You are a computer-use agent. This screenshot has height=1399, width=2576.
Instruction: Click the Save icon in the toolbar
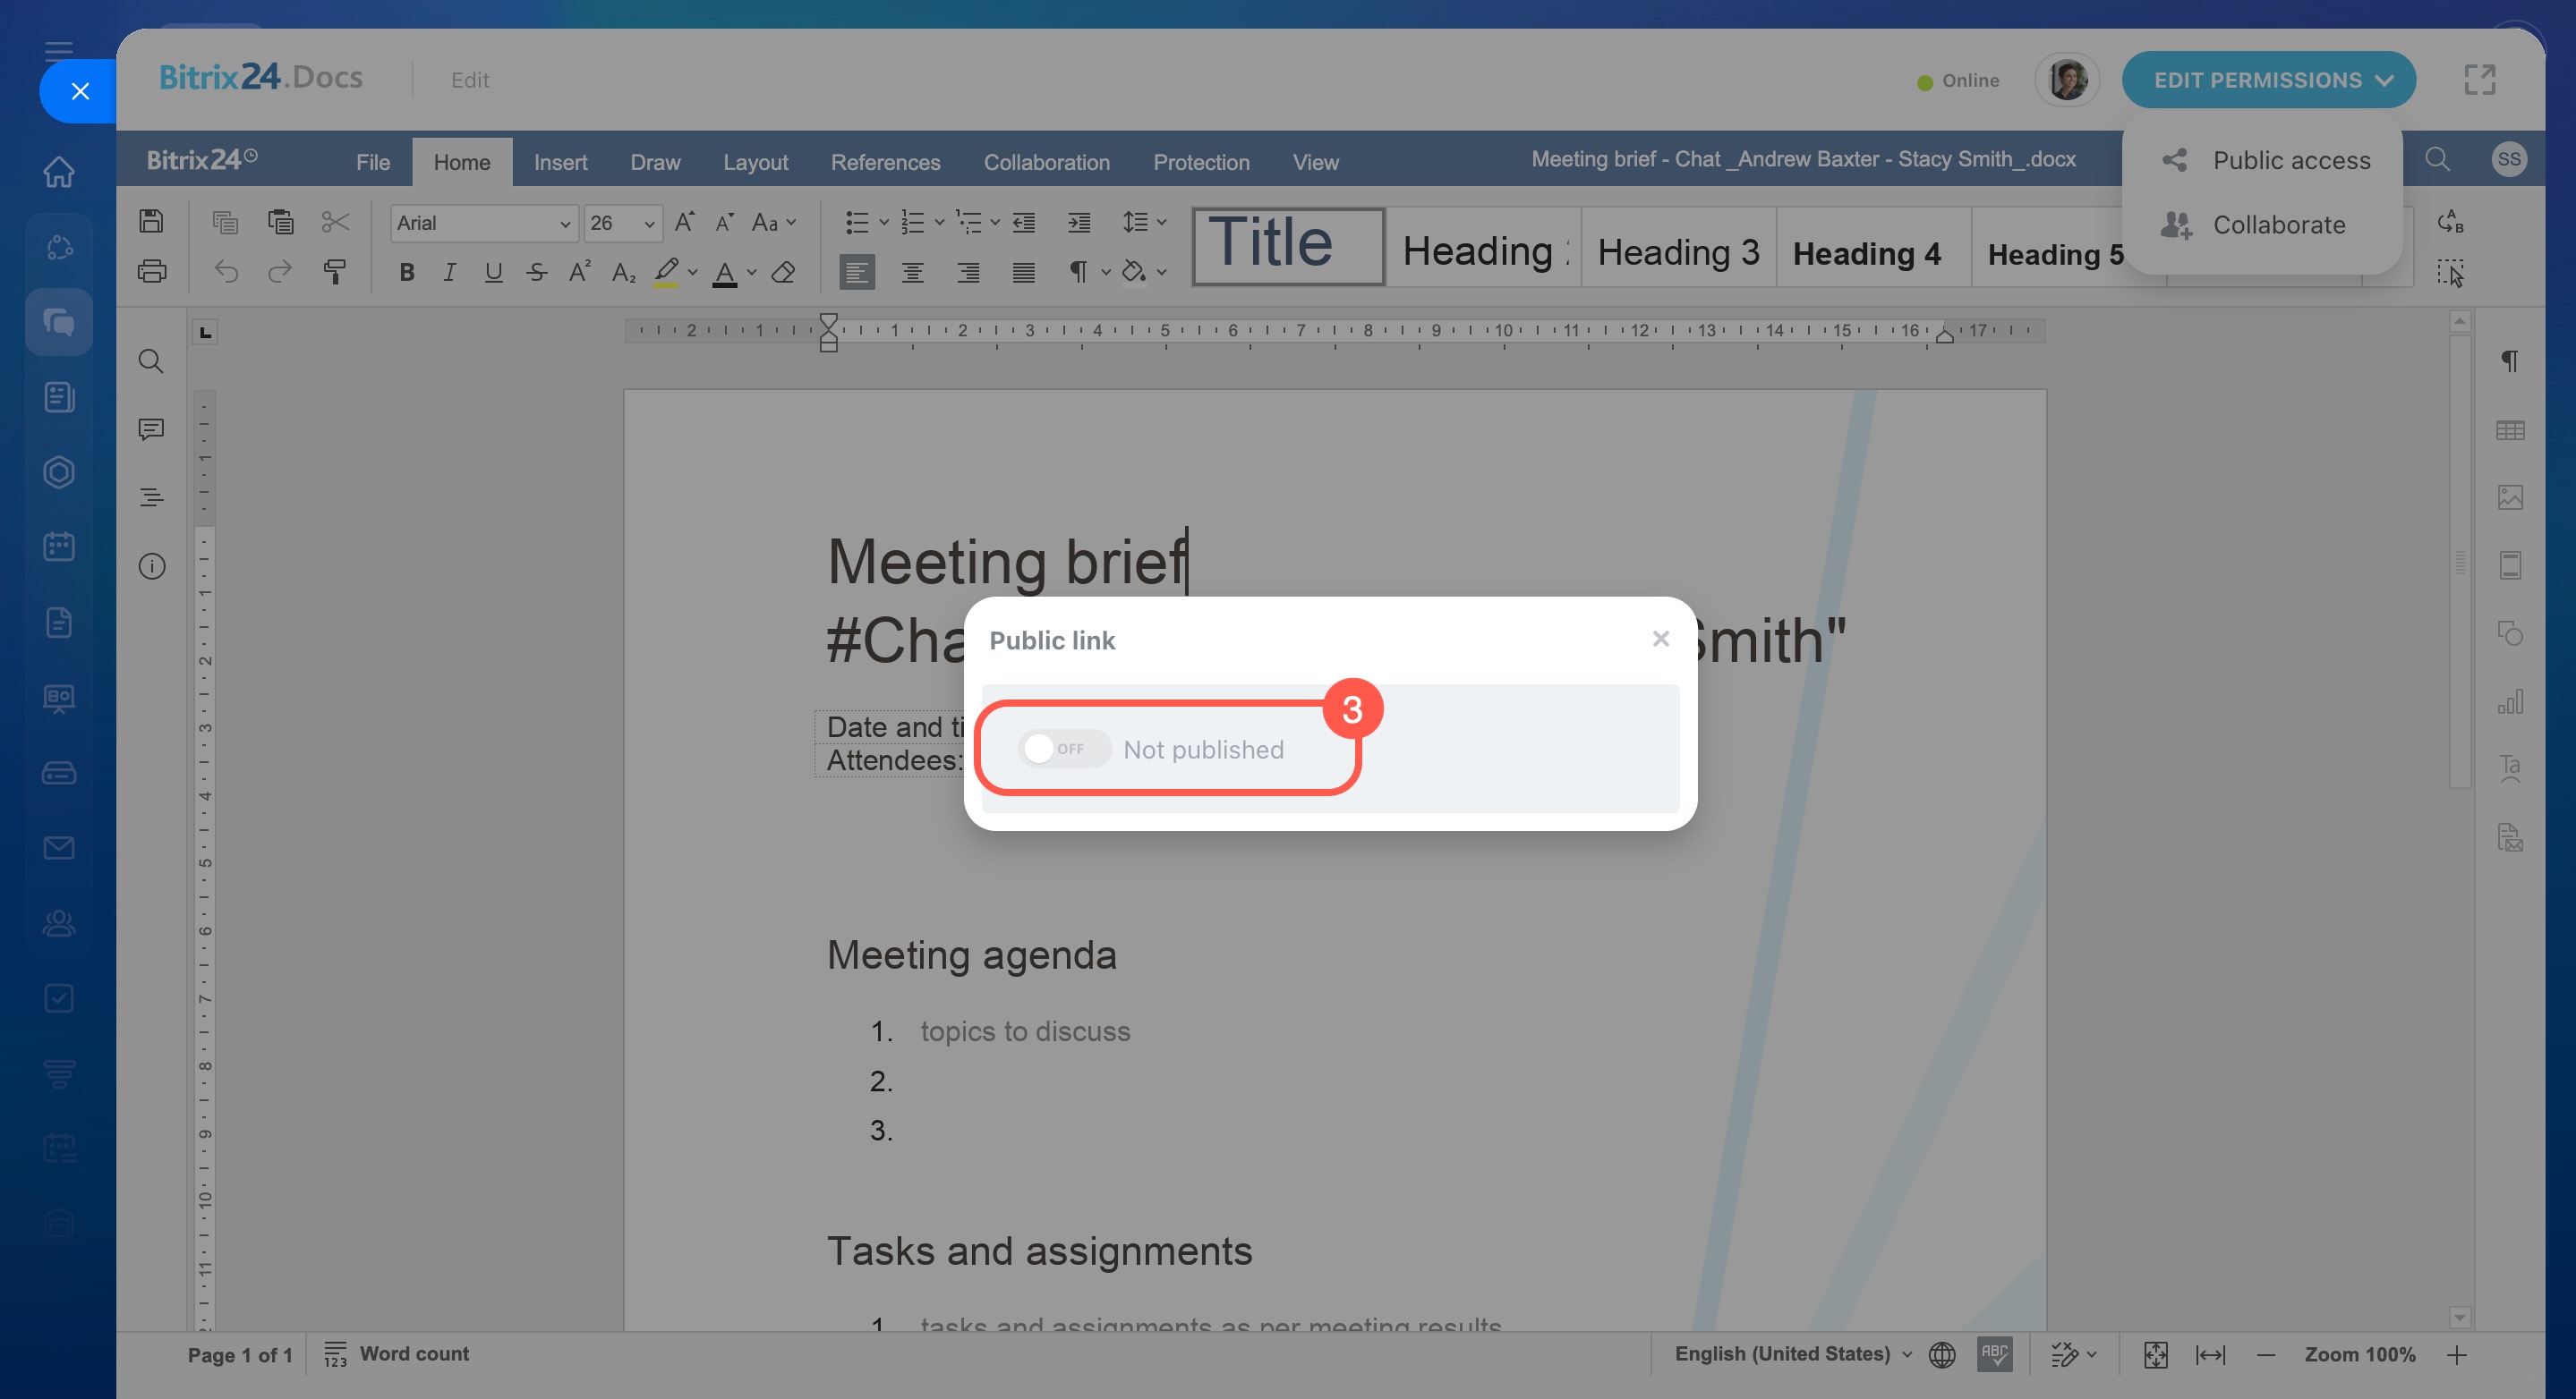coord(151,222)
